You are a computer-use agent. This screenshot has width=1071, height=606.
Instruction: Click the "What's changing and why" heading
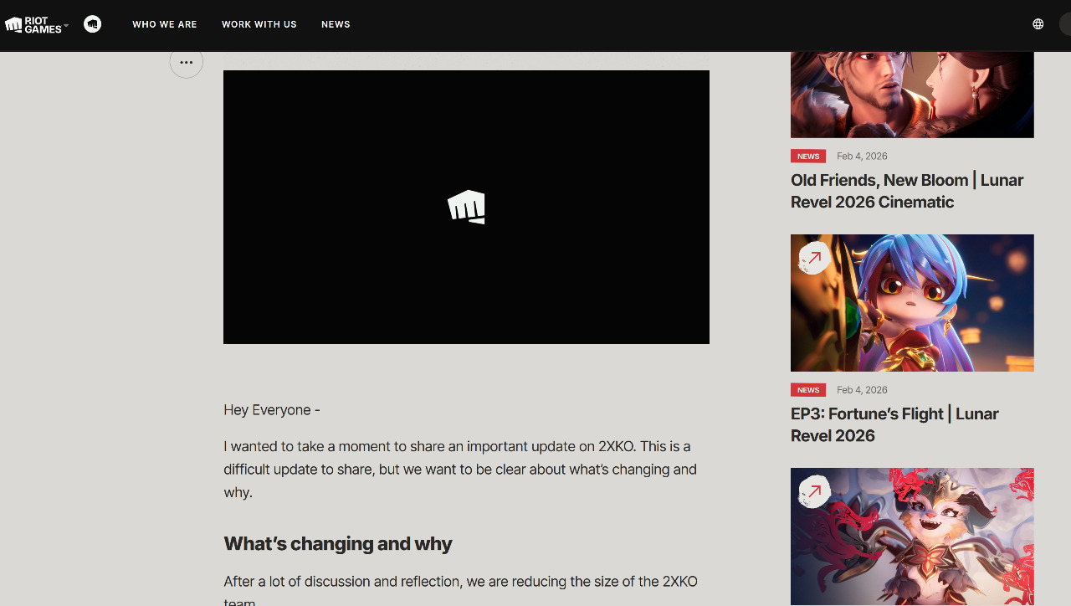tap(338, 544)
